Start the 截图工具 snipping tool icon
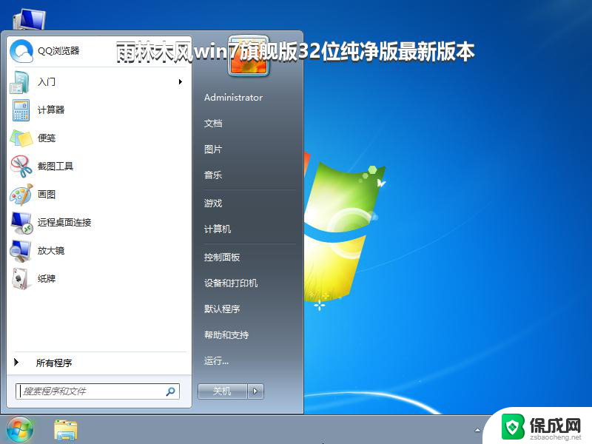This screenshot has height=444, width=592. [21, 166]
